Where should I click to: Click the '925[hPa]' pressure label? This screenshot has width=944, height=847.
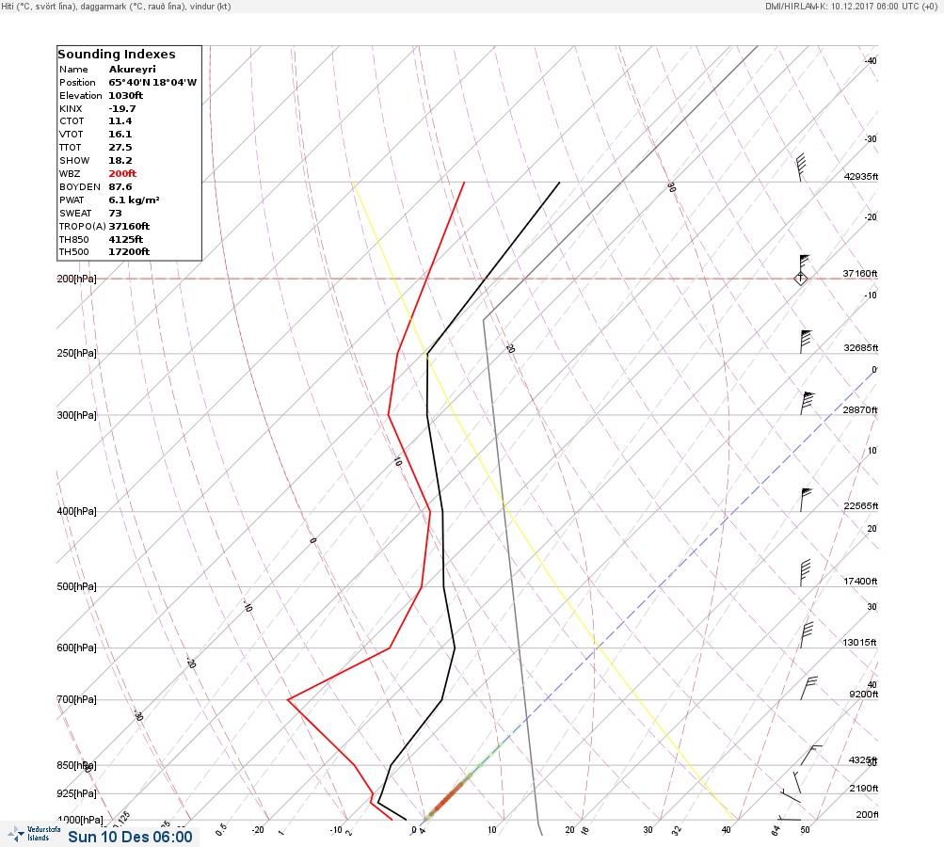76,793
